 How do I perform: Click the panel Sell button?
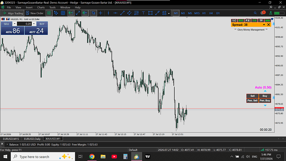coord(252,96)
